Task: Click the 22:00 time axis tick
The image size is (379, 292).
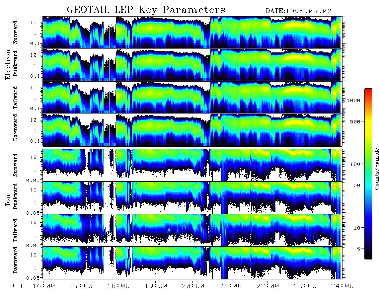Action: point(267,286)
